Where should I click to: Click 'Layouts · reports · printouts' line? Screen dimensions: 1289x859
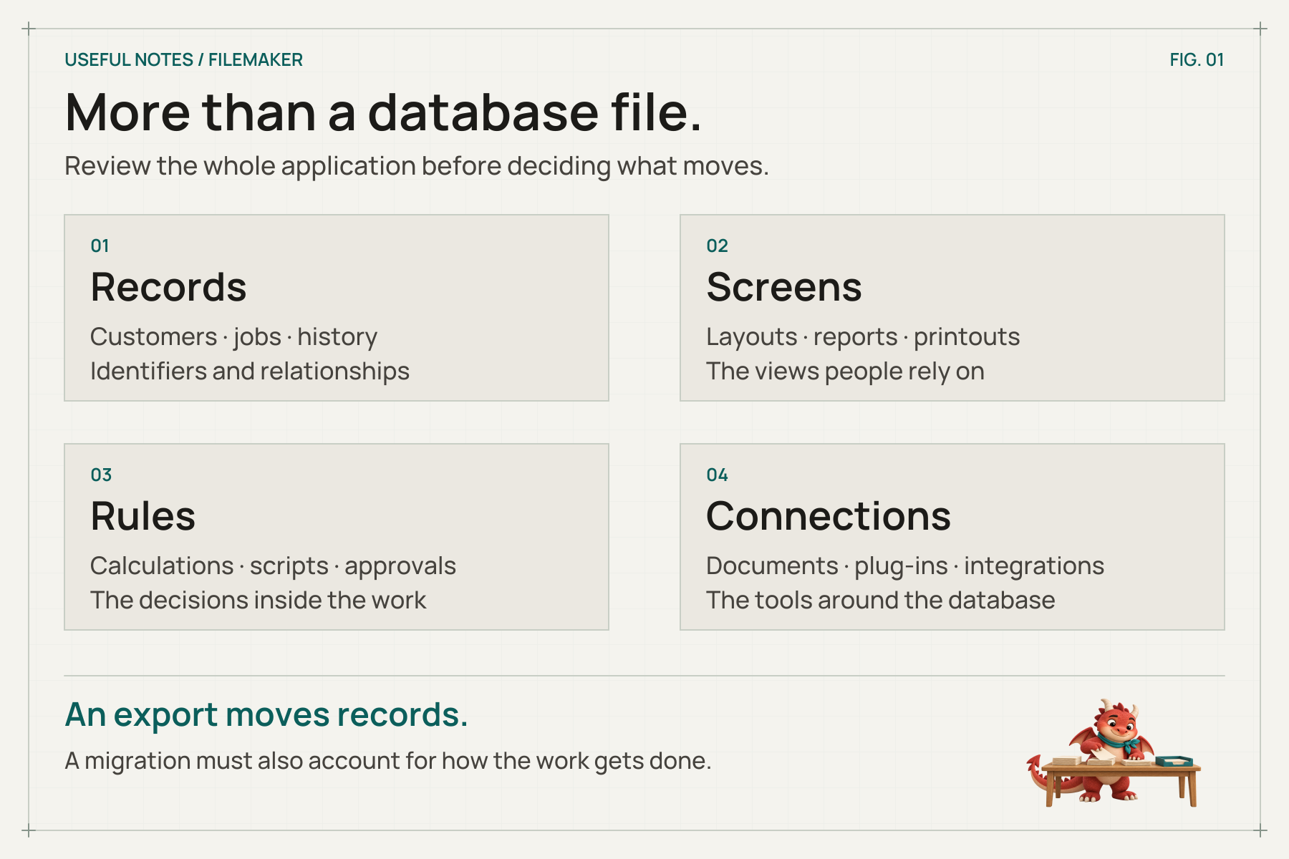tap(863, 336)
